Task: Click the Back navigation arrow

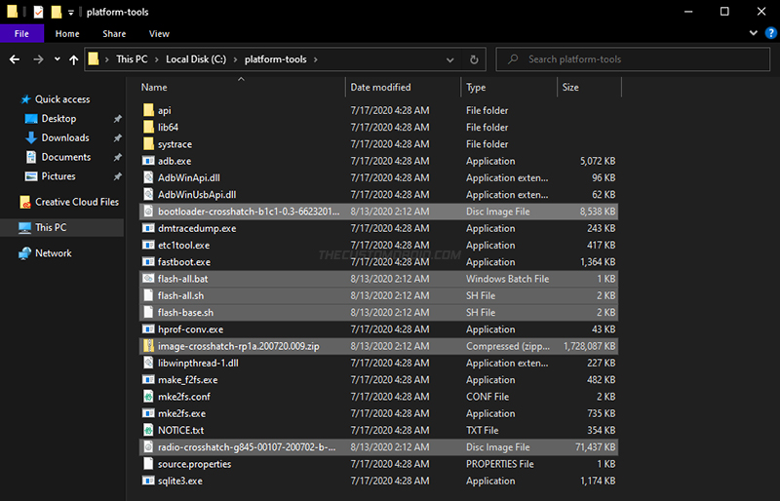Action: [15, 59]
